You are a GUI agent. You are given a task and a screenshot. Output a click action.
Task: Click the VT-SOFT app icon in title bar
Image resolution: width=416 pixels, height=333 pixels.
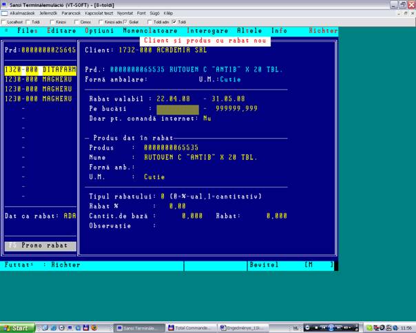pos(4,5)
